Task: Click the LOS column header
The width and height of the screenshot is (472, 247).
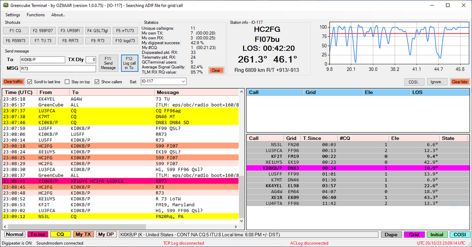Action: [439, 93]
